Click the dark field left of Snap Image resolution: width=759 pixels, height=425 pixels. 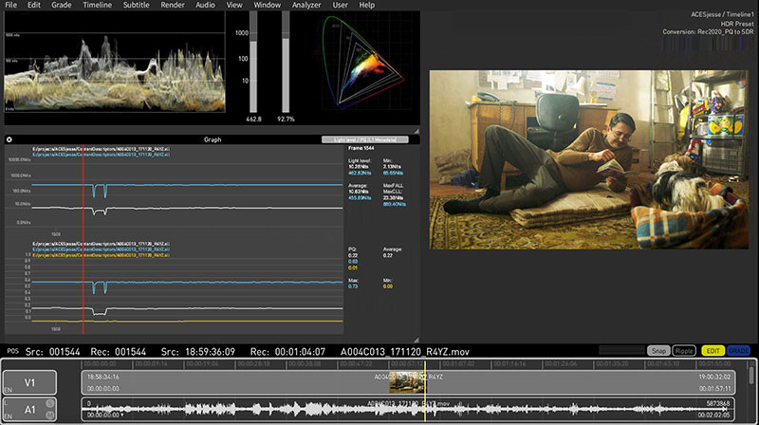(x=621, y=350)
